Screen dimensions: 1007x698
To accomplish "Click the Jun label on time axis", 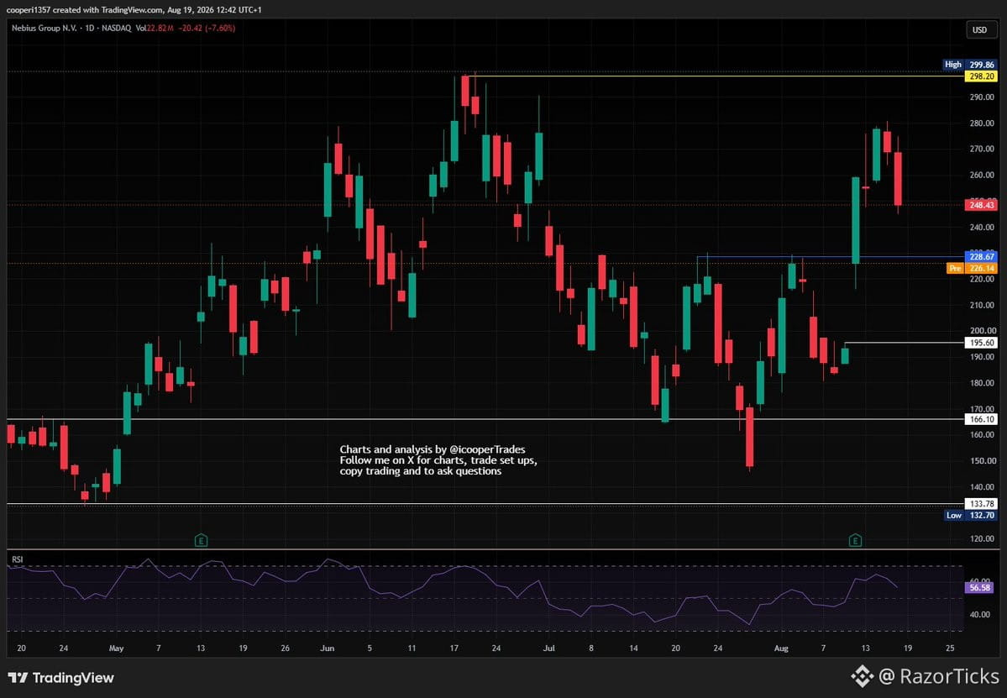I will tap(328, 648).
